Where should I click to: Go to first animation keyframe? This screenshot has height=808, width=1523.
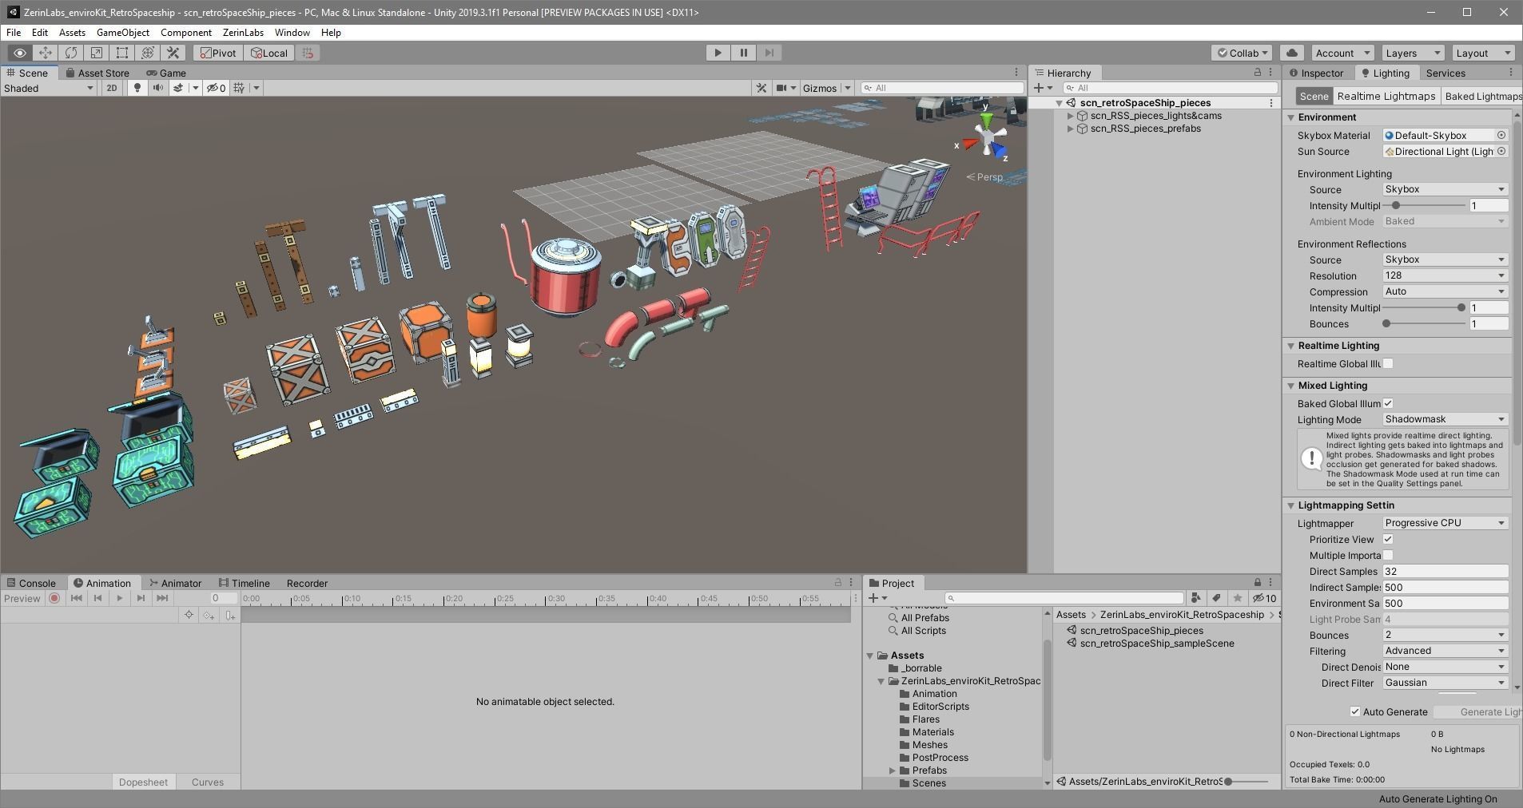pos(77,598)
